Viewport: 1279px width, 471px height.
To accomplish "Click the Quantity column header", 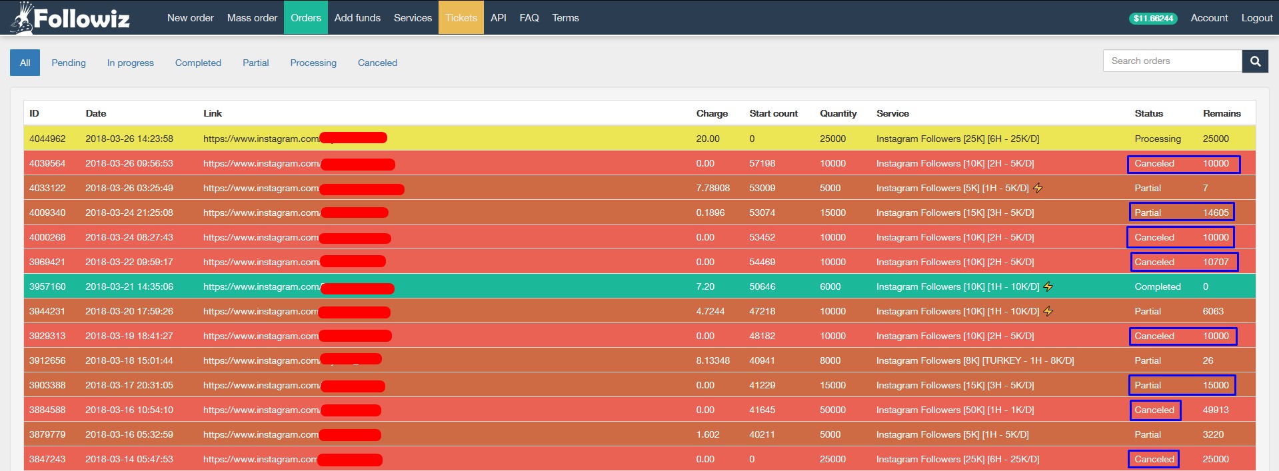I will click(x=838, y=113).
